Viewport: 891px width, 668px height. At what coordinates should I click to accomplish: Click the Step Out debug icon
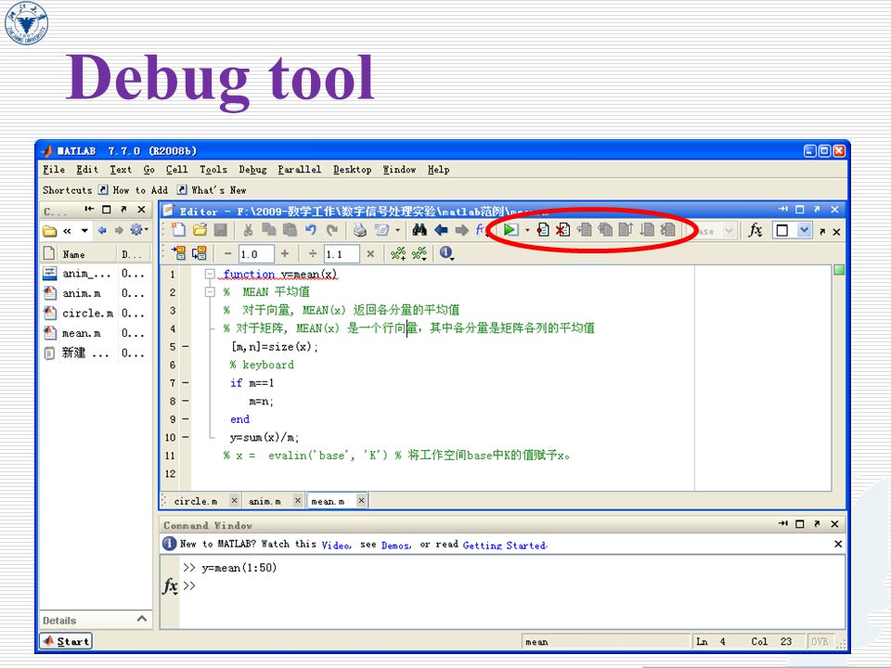[626, 230]
